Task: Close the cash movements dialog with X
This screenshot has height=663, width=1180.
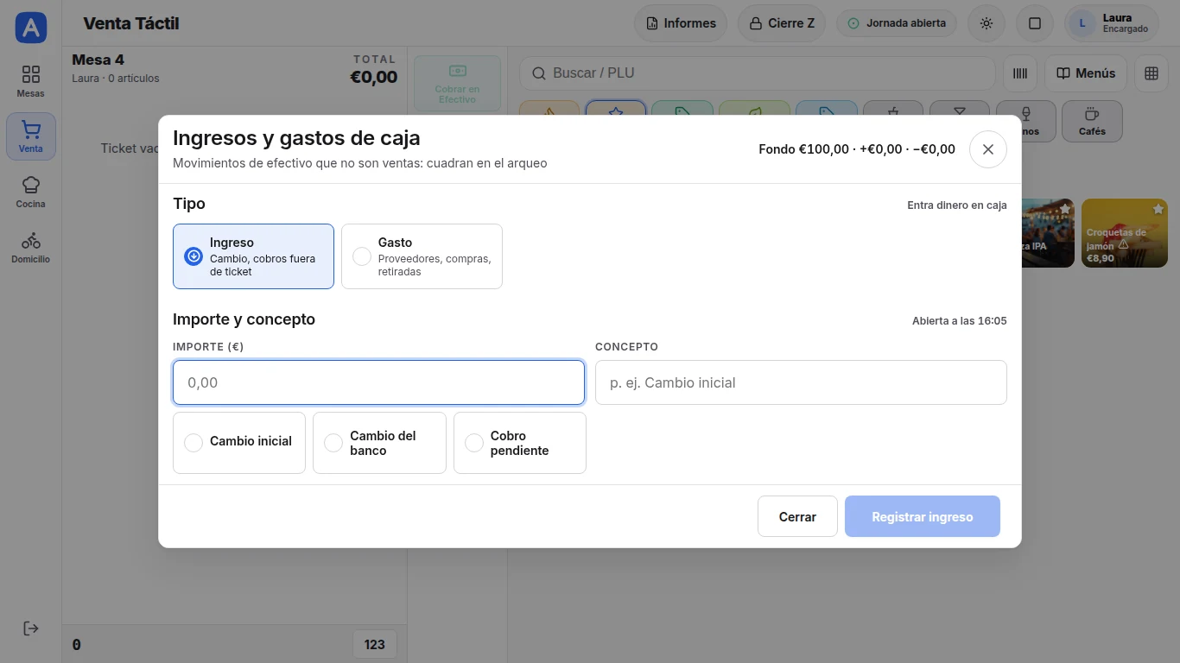Action: click(x=988, y=149)
